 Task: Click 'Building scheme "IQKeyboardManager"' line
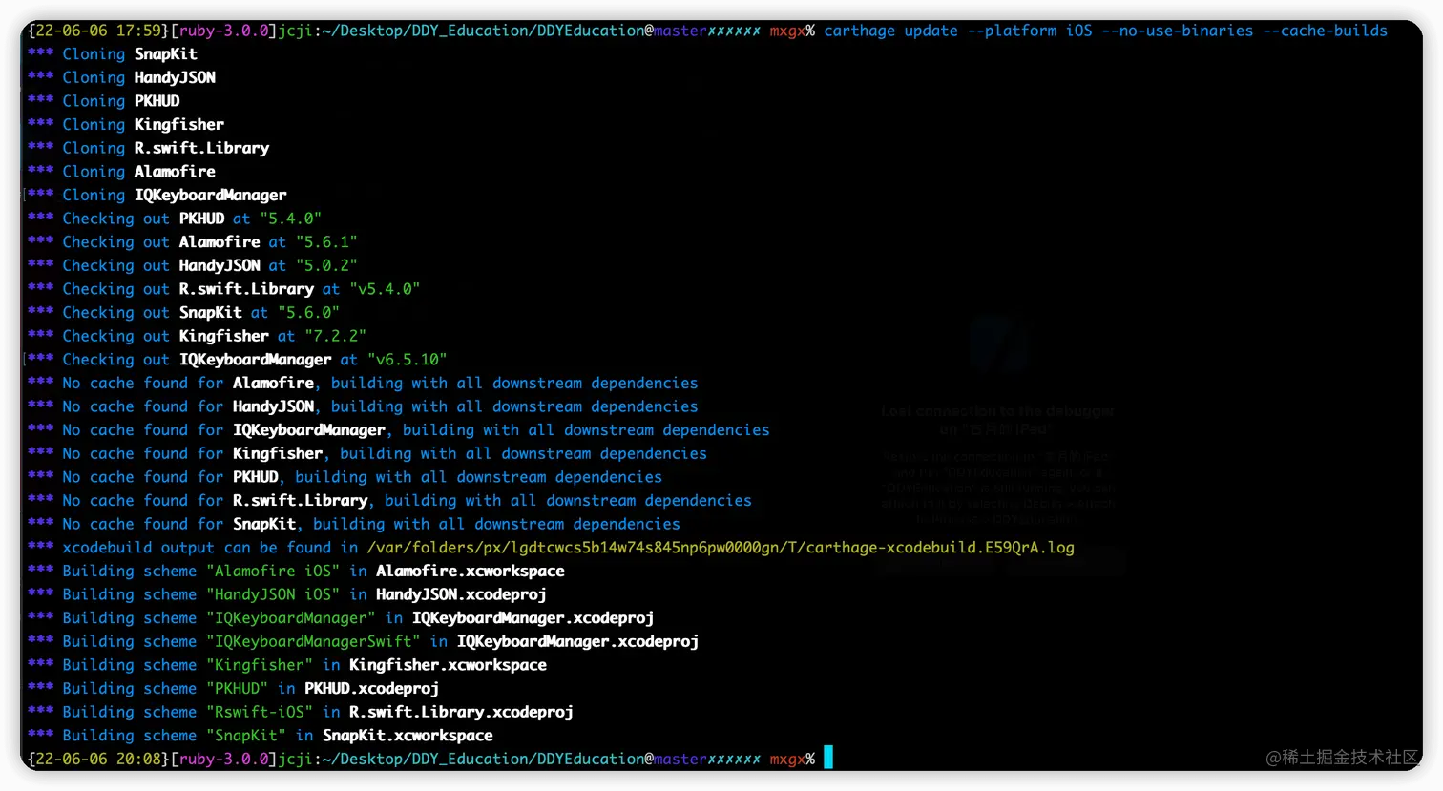[341, 618]
